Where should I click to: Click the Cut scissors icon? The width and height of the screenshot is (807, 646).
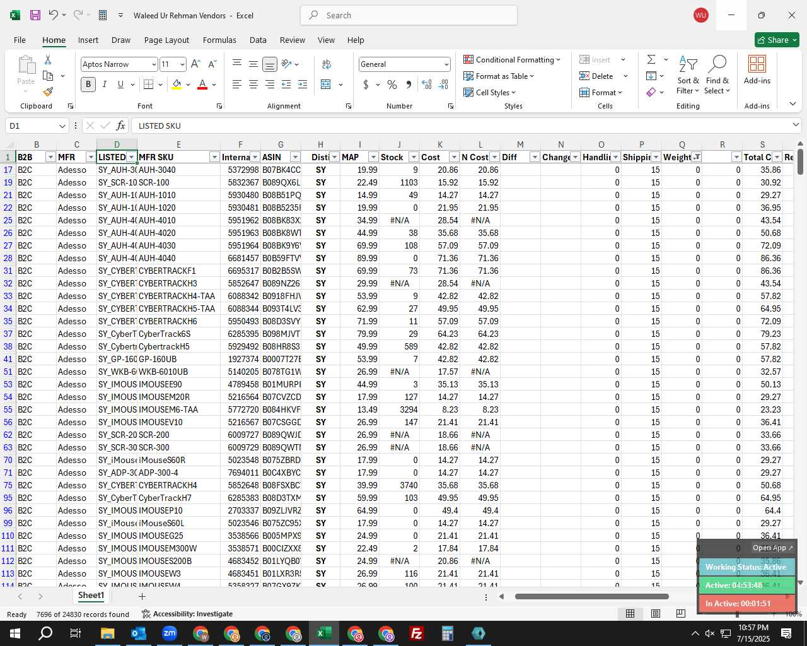[x=48, y=59]
